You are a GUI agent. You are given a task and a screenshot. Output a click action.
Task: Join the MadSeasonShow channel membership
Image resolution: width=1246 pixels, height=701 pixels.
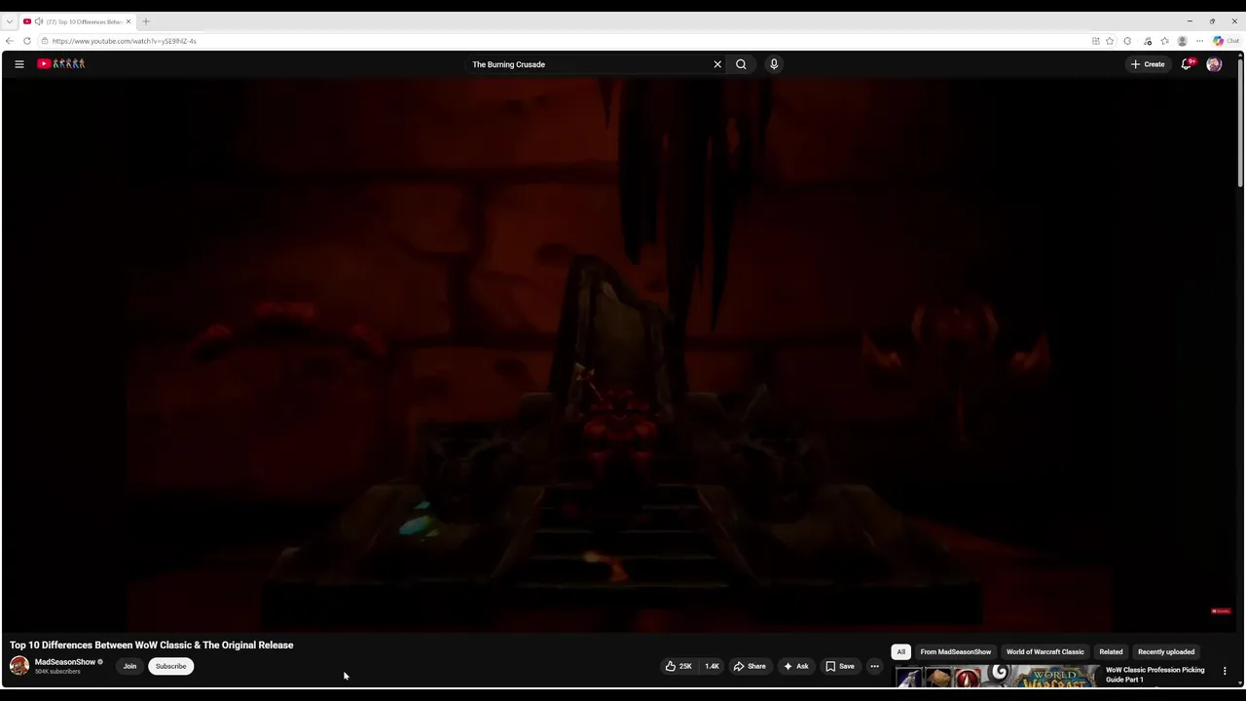tap(129, 666)
